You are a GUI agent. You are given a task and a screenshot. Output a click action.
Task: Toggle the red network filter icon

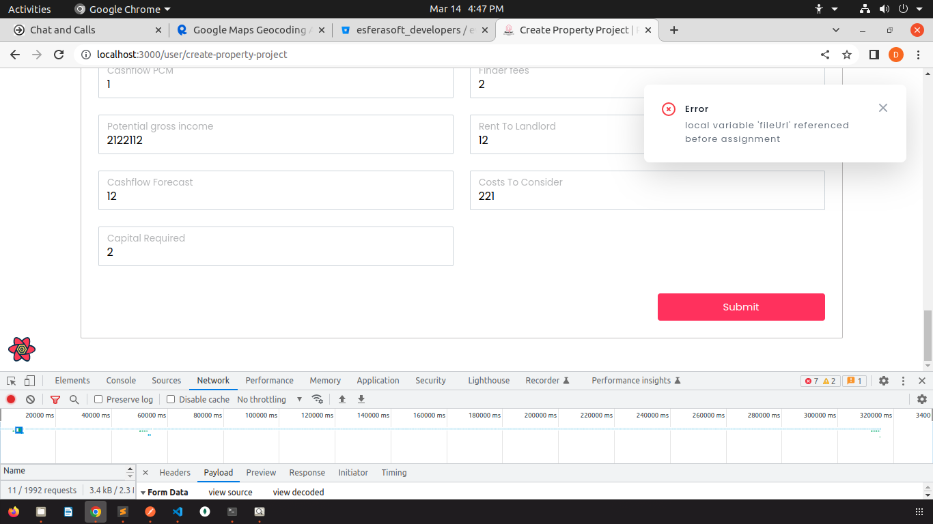55,399
